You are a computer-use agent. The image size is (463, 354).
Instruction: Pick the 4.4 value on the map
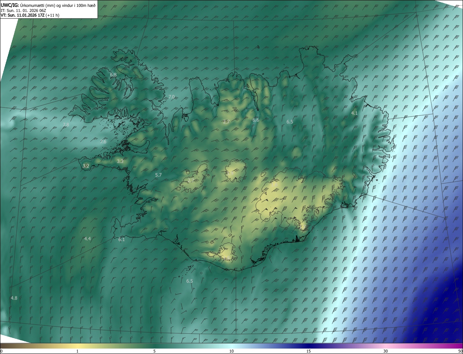[88, 239]
